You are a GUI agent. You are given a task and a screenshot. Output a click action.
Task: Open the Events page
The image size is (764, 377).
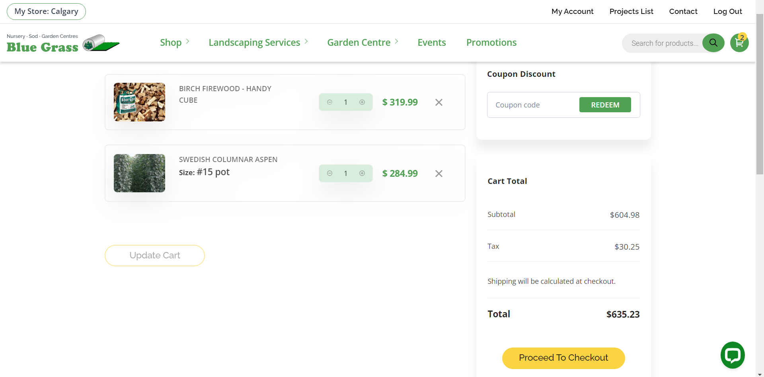point(431,43)
